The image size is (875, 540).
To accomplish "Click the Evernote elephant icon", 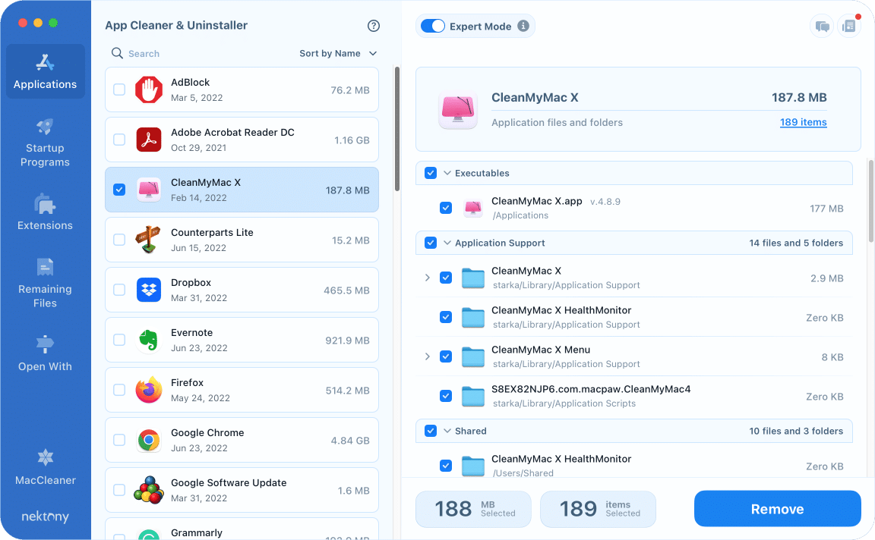I will [x=148, y=341].
